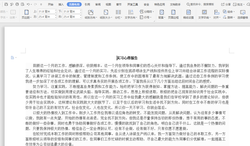Increase top margin (上) with up stepper
This screenshot has height=146, width=250.
(x=56, y=10)
